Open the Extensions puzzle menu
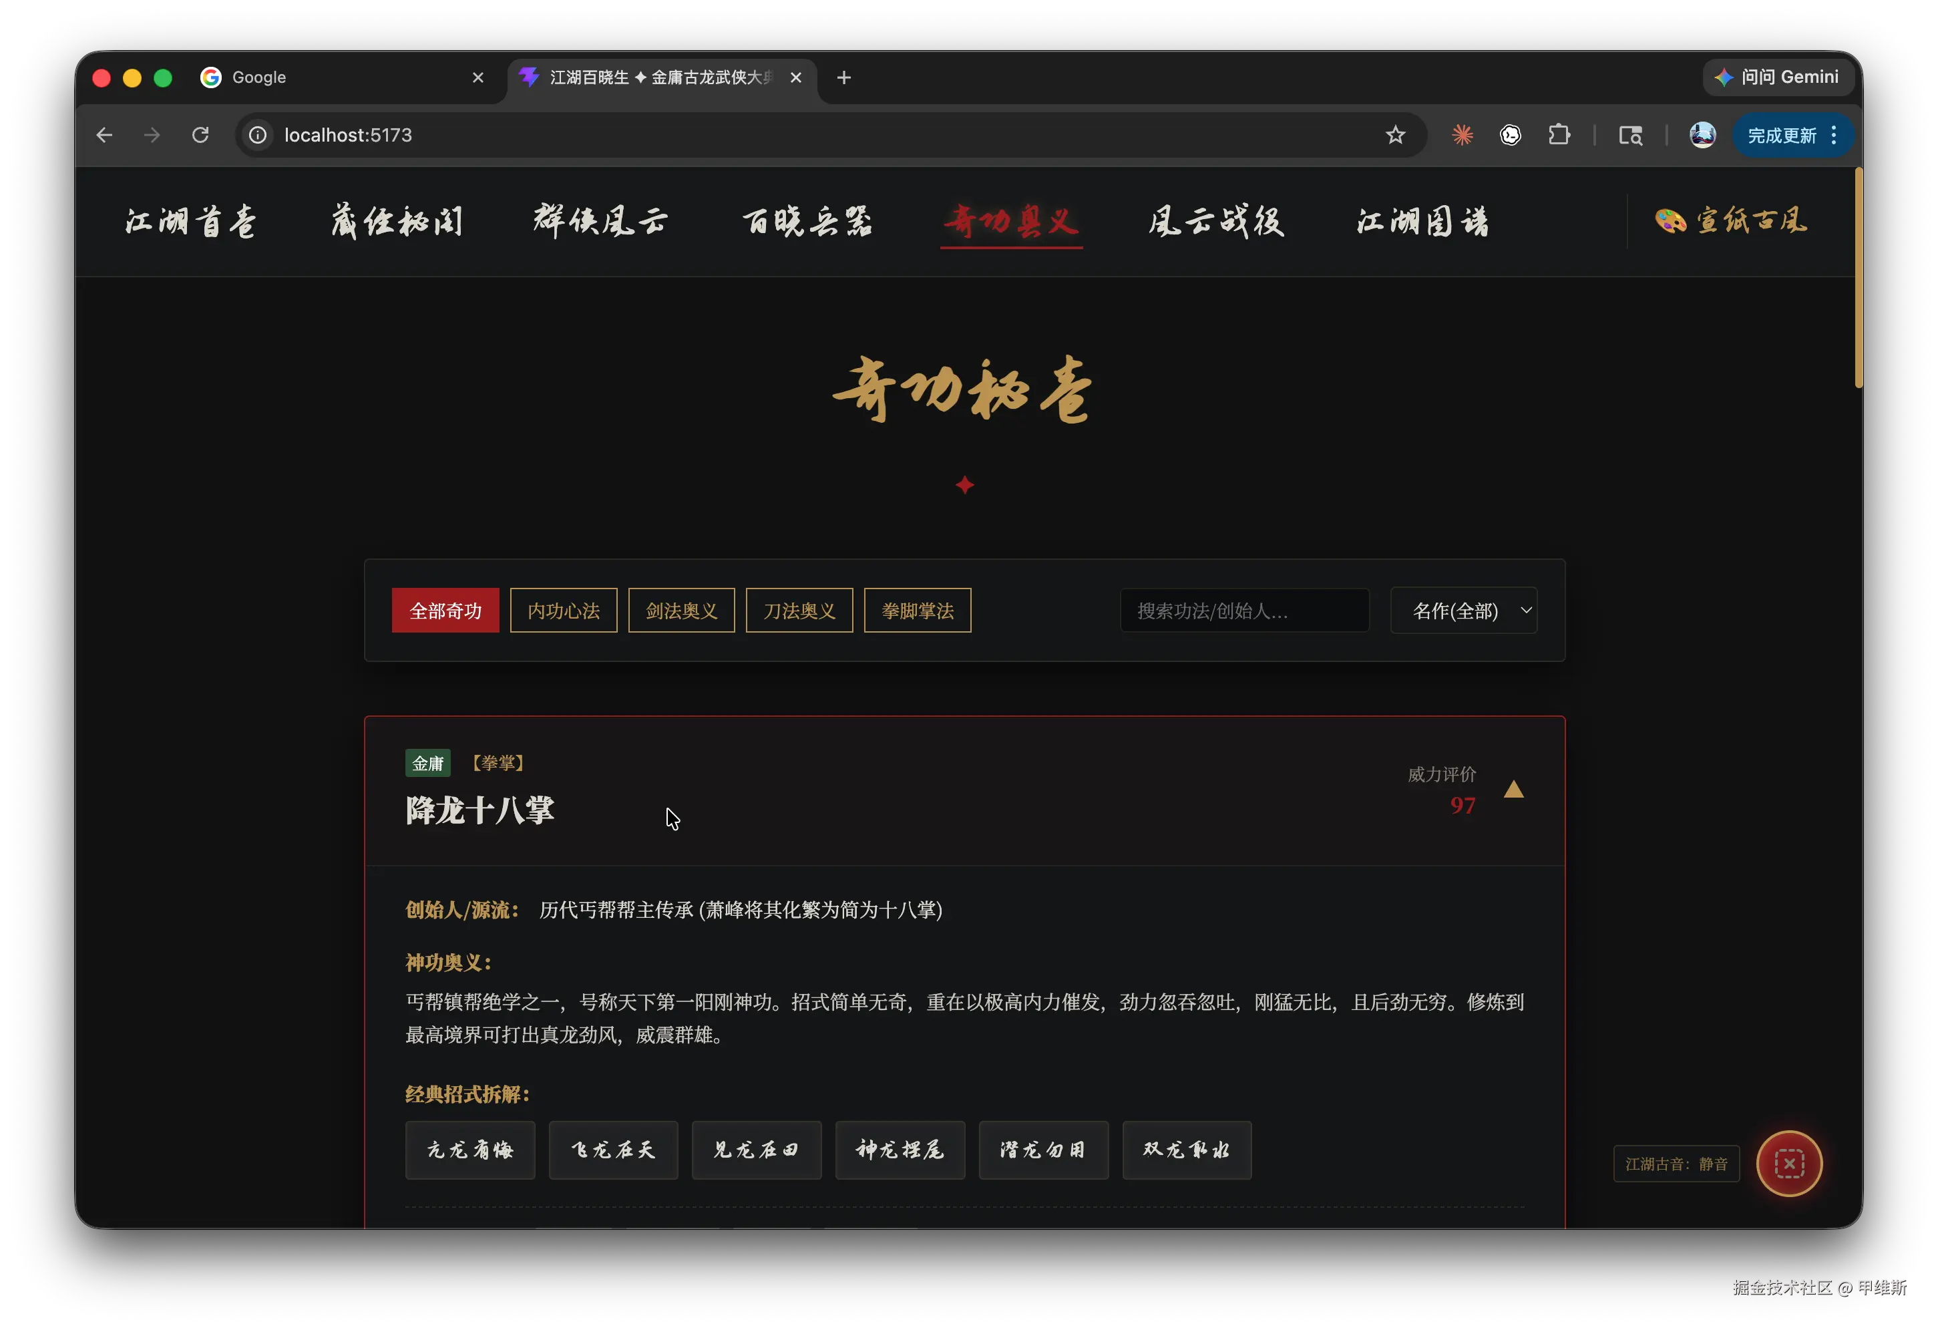 (1559, 135)
